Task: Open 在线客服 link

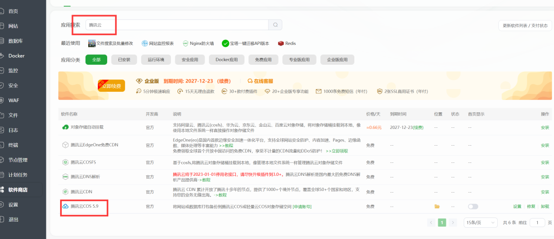Action: (260, 81)
